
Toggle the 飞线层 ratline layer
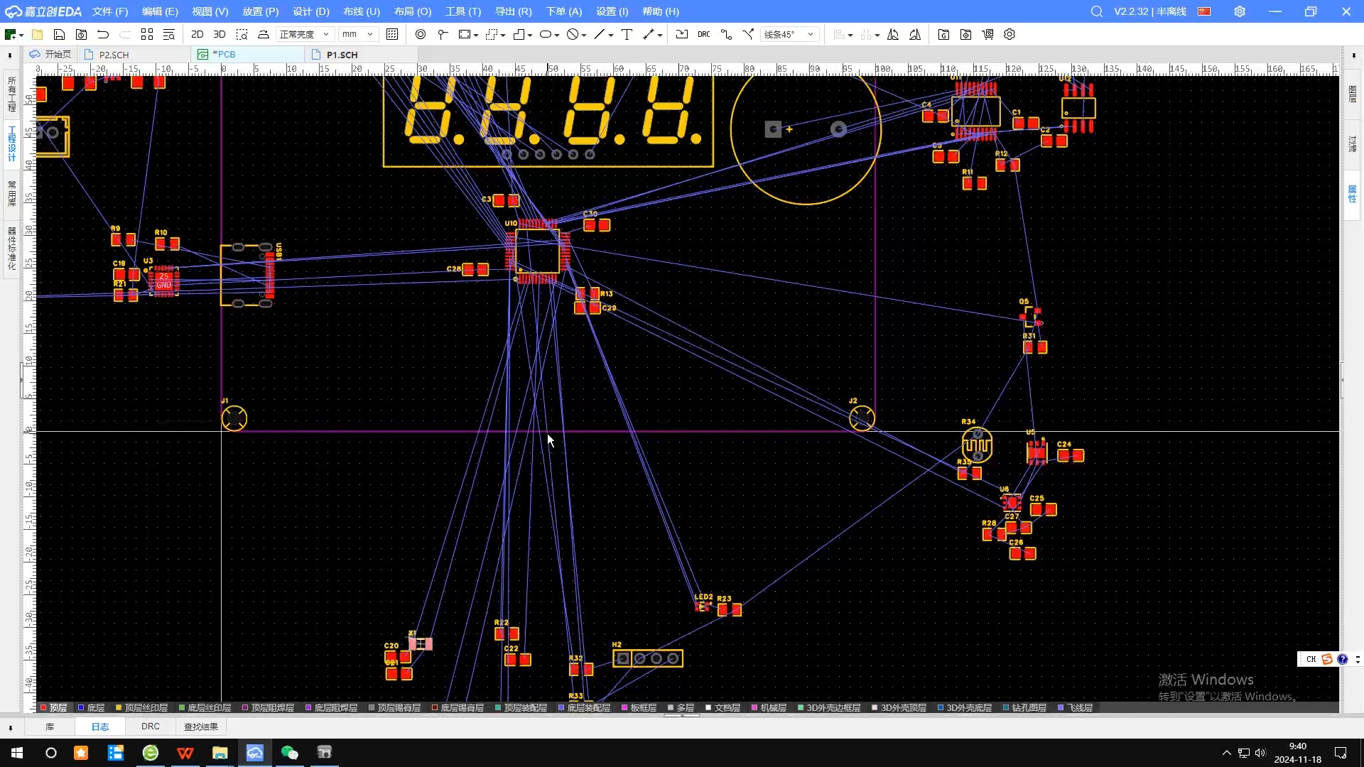(x=1076, y=708)
